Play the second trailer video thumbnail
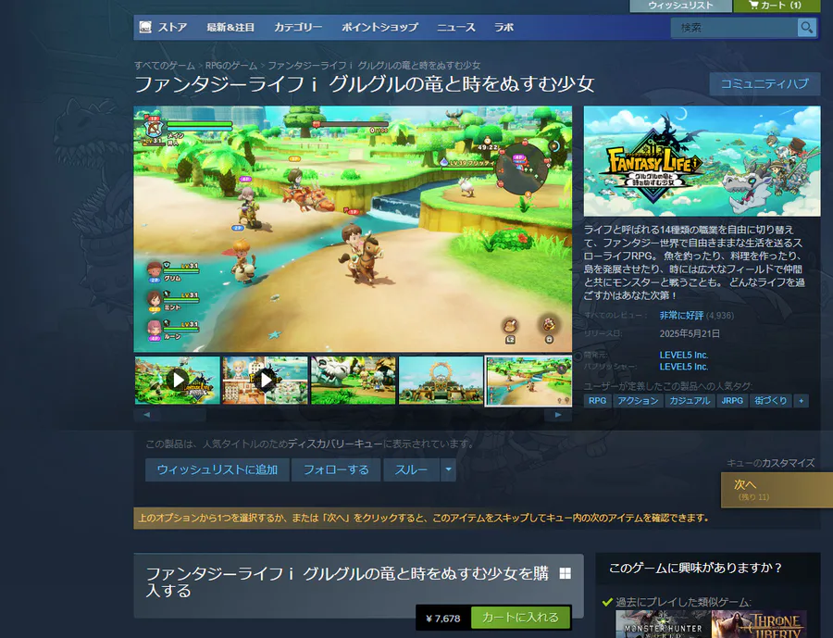Image resolution: width=833 pixels, height=638 pixels. [x=265, y=381]
